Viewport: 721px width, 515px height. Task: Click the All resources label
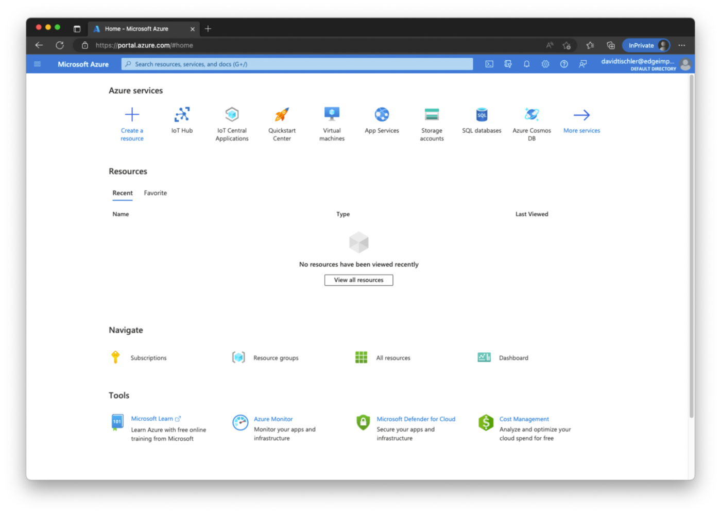click(393, 358)
